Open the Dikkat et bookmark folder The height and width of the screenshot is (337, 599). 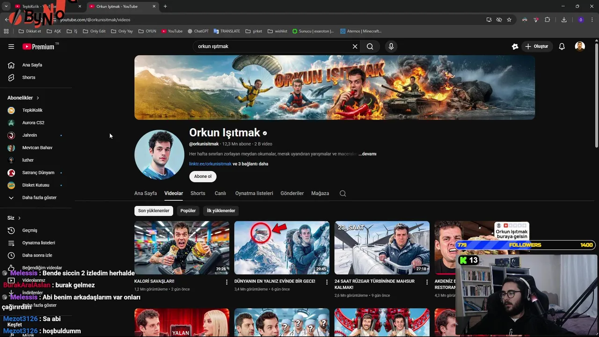(x=29, y=31)
